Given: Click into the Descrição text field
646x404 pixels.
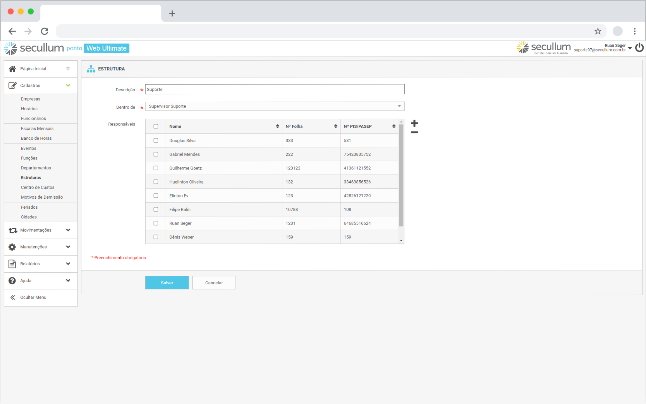Looking at the screenshot, I should 275,90.
